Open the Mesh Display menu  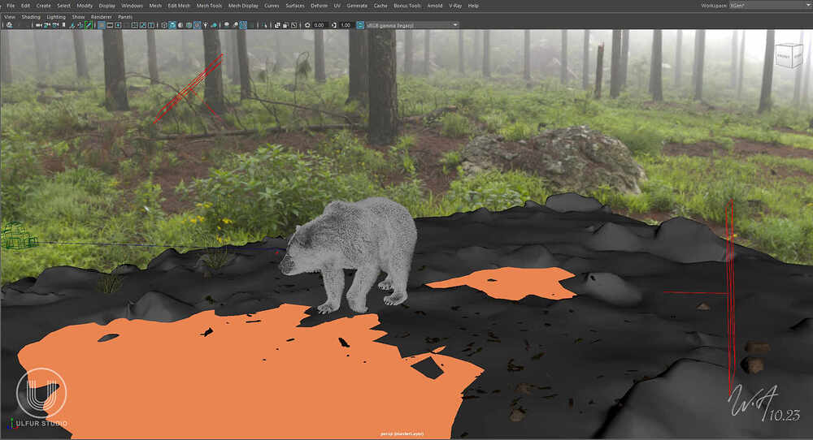tap(243, 6)
